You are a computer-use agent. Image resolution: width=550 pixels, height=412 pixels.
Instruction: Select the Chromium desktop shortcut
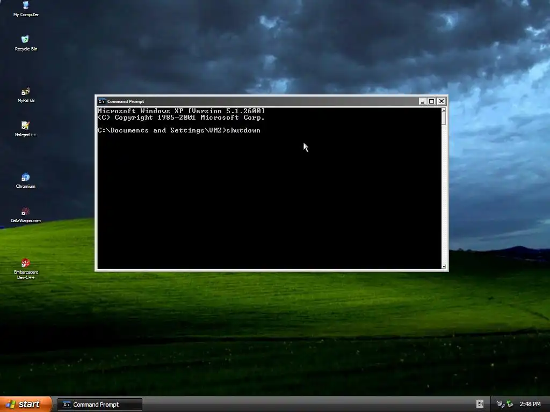26,180
